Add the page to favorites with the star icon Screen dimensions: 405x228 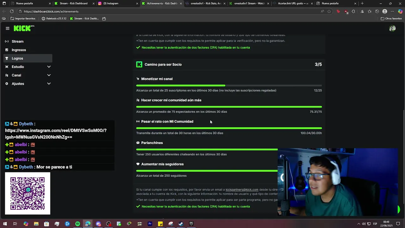329,11
